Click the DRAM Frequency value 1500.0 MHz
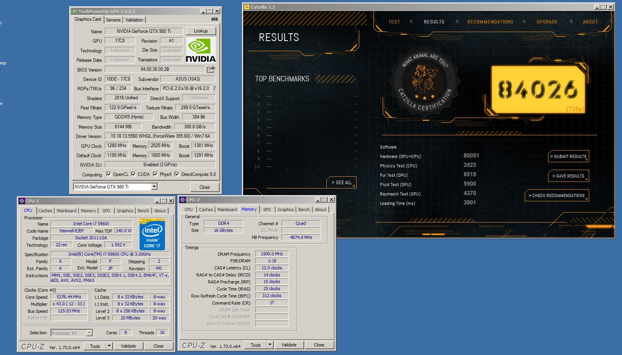The width and height of the screenshot is (622, 355). click(x=272, y=254)
